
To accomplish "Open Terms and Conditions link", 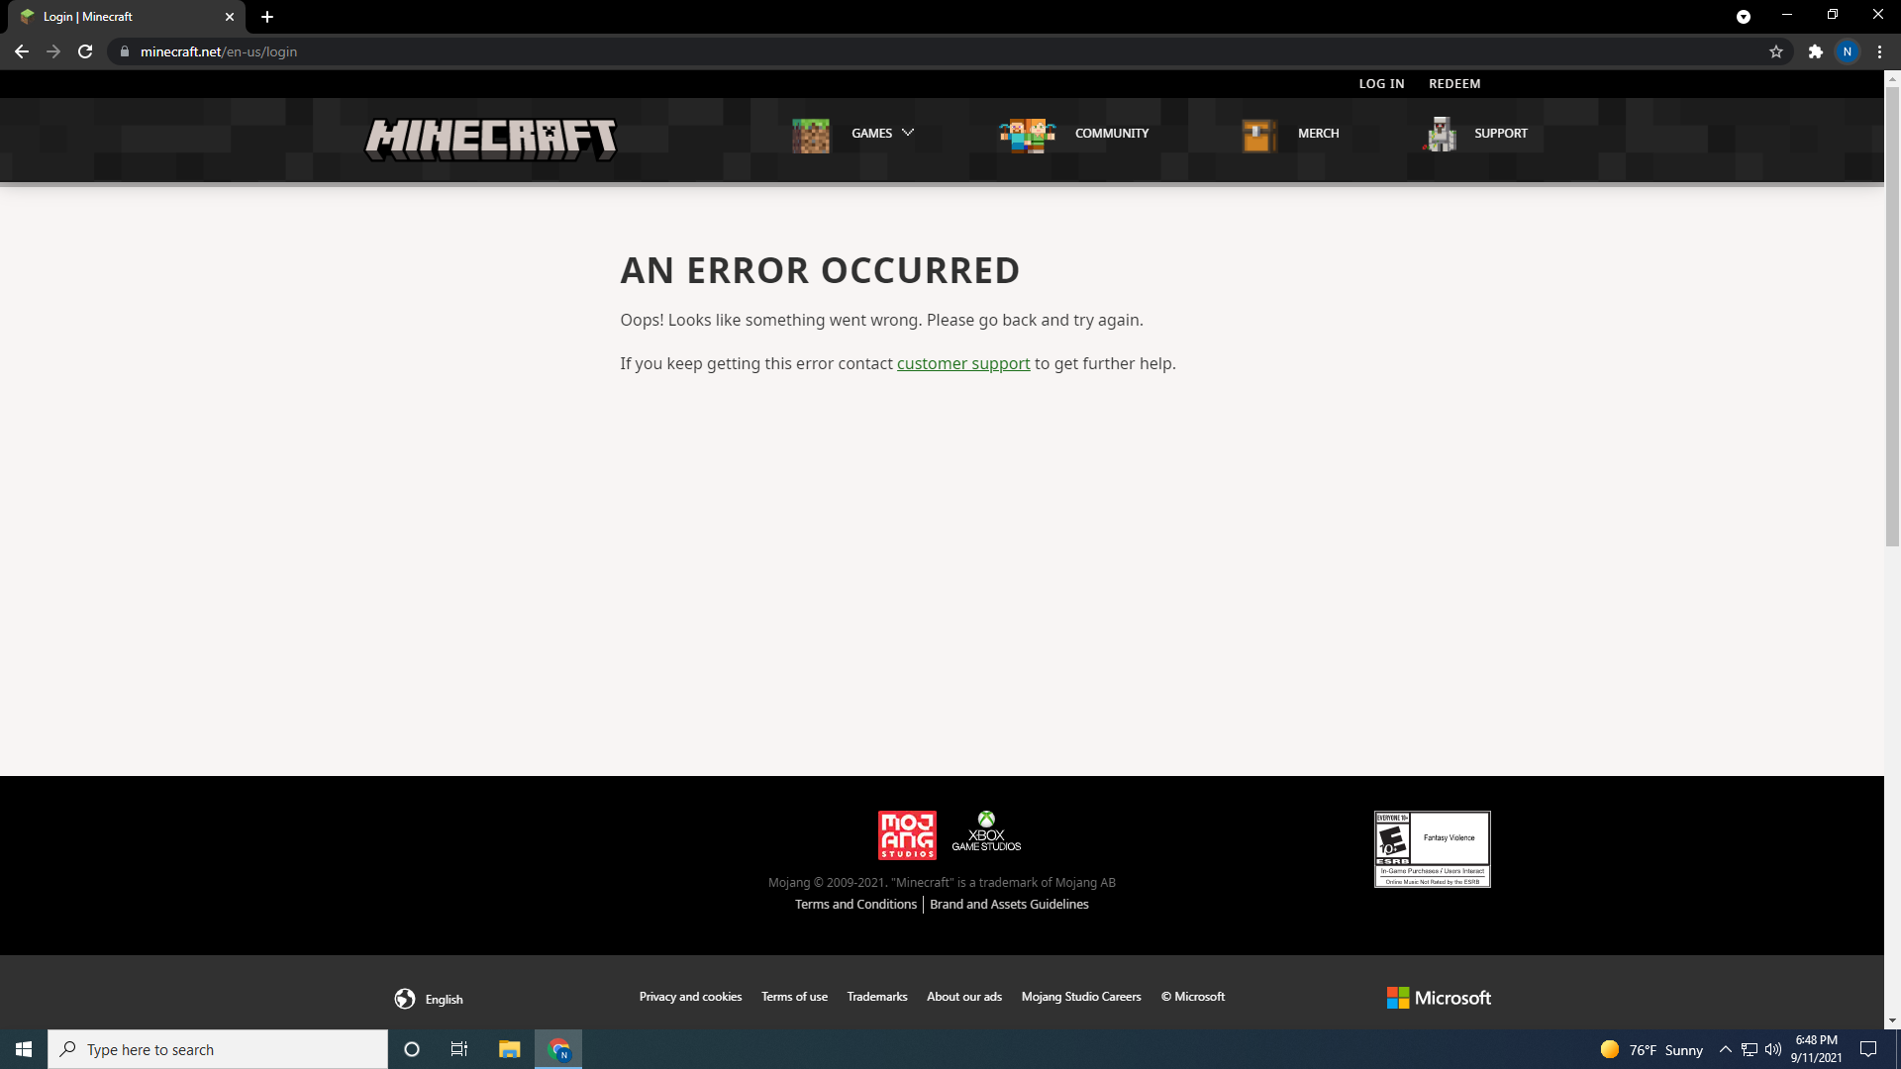I will point(855,904).
